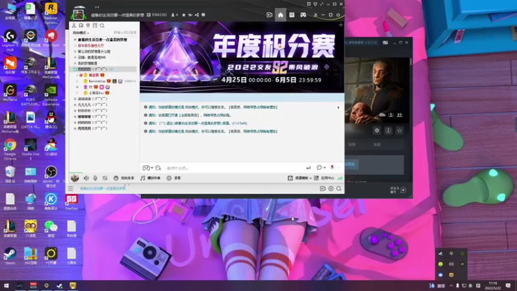Open the Studio One 5 desktop shortcut

pyautogui.click(x=30, y=149)
